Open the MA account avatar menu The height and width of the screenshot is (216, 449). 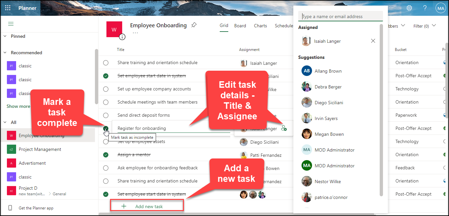pyautogui.click(x=440, y=8)
